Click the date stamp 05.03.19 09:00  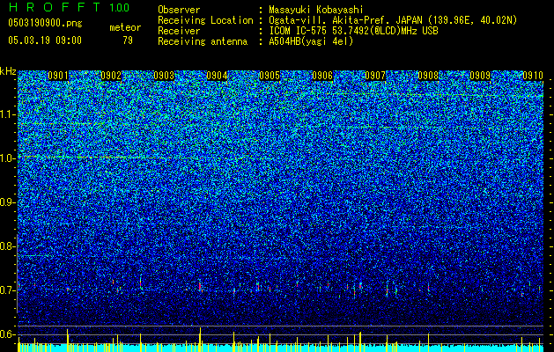coord(45,40)
